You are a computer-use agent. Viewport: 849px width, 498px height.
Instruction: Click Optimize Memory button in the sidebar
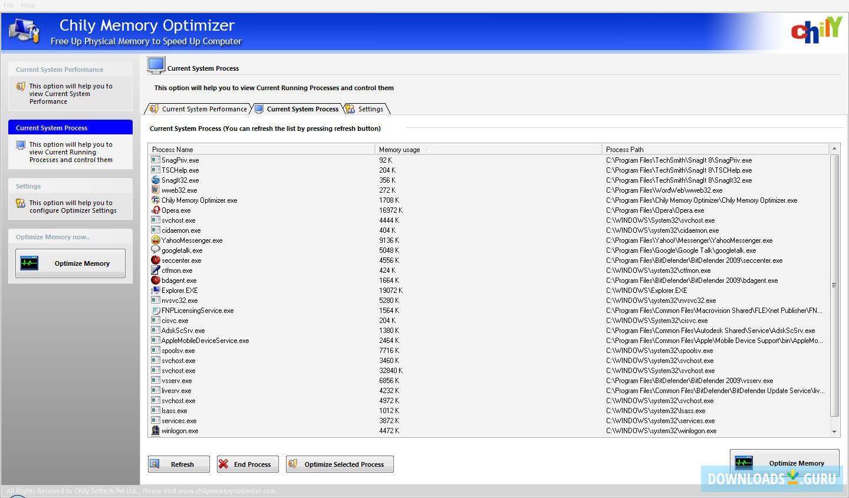pyautogui.click(x=70, y=263)
